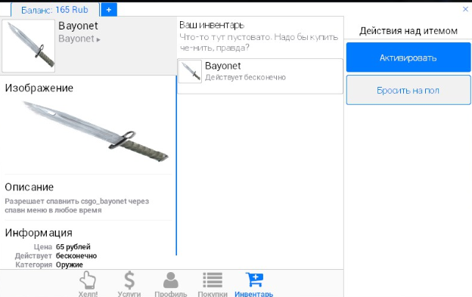Click the small Bayonet thumbnail in inventory row
Viewport: 472px width, 297px height.
click(x=190, y=72)
